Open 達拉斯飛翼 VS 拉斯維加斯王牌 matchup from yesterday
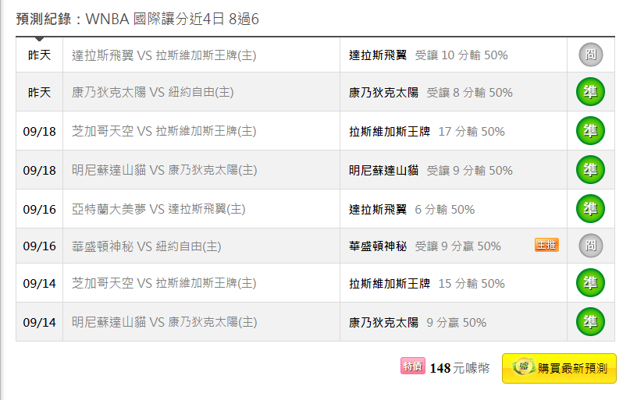The width and height of the screenshot is (630, 400). 164,55
